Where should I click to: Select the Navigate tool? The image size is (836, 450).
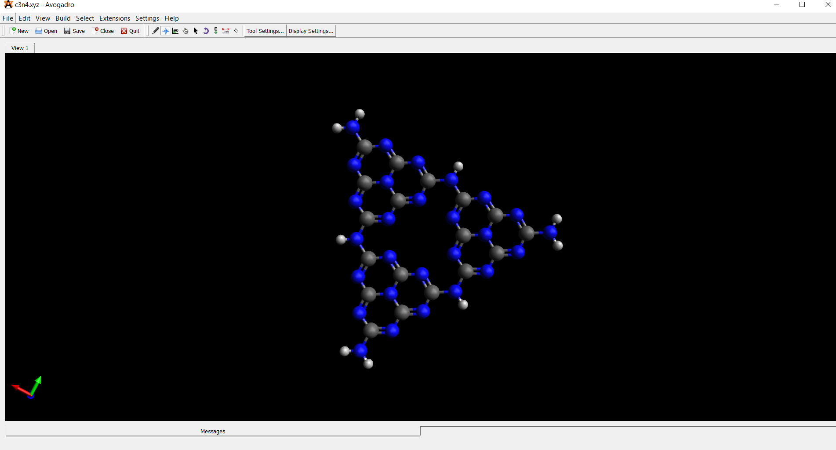tap(166, 31)
